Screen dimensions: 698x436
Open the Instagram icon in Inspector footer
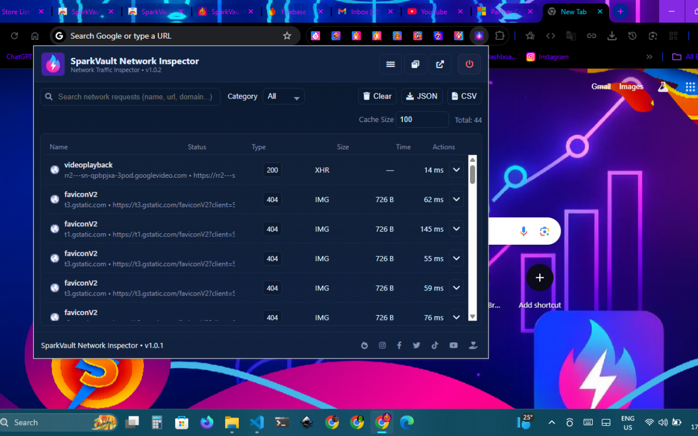[382, 346]
